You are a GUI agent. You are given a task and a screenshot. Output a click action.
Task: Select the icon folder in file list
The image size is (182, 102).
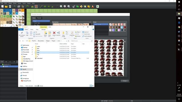[62, 52]
